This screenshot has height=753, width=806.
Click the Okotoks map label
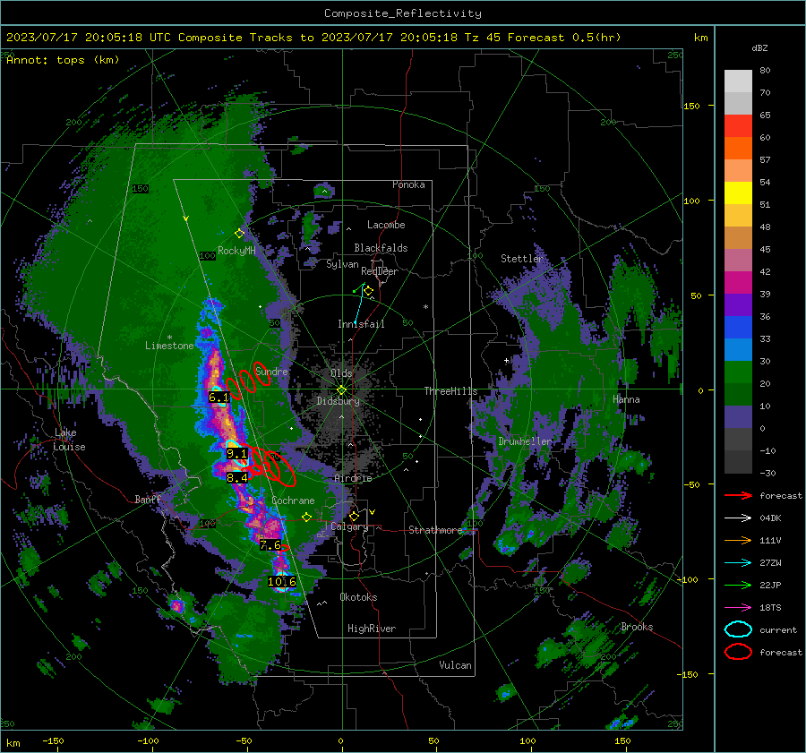(x=358, y=597)
